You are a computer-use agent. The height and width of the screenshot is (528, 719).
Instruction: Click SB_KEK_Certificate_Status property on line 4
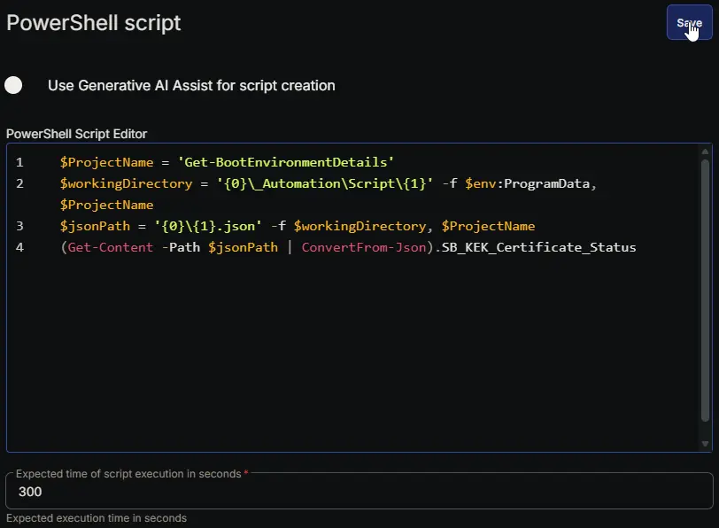pos(538,247)
